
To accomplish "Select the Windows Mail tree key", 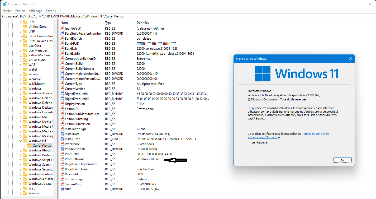I will coord(38,117).
